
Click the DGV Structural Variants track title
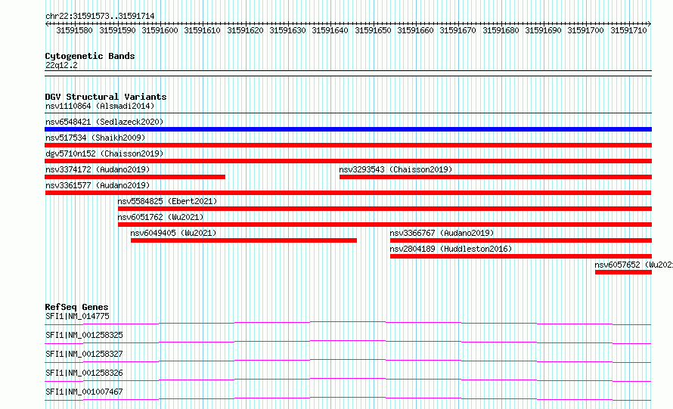[106, 97]
